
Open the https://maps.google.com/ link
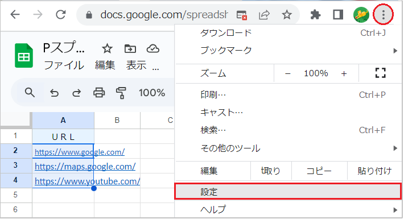(85, 167)
